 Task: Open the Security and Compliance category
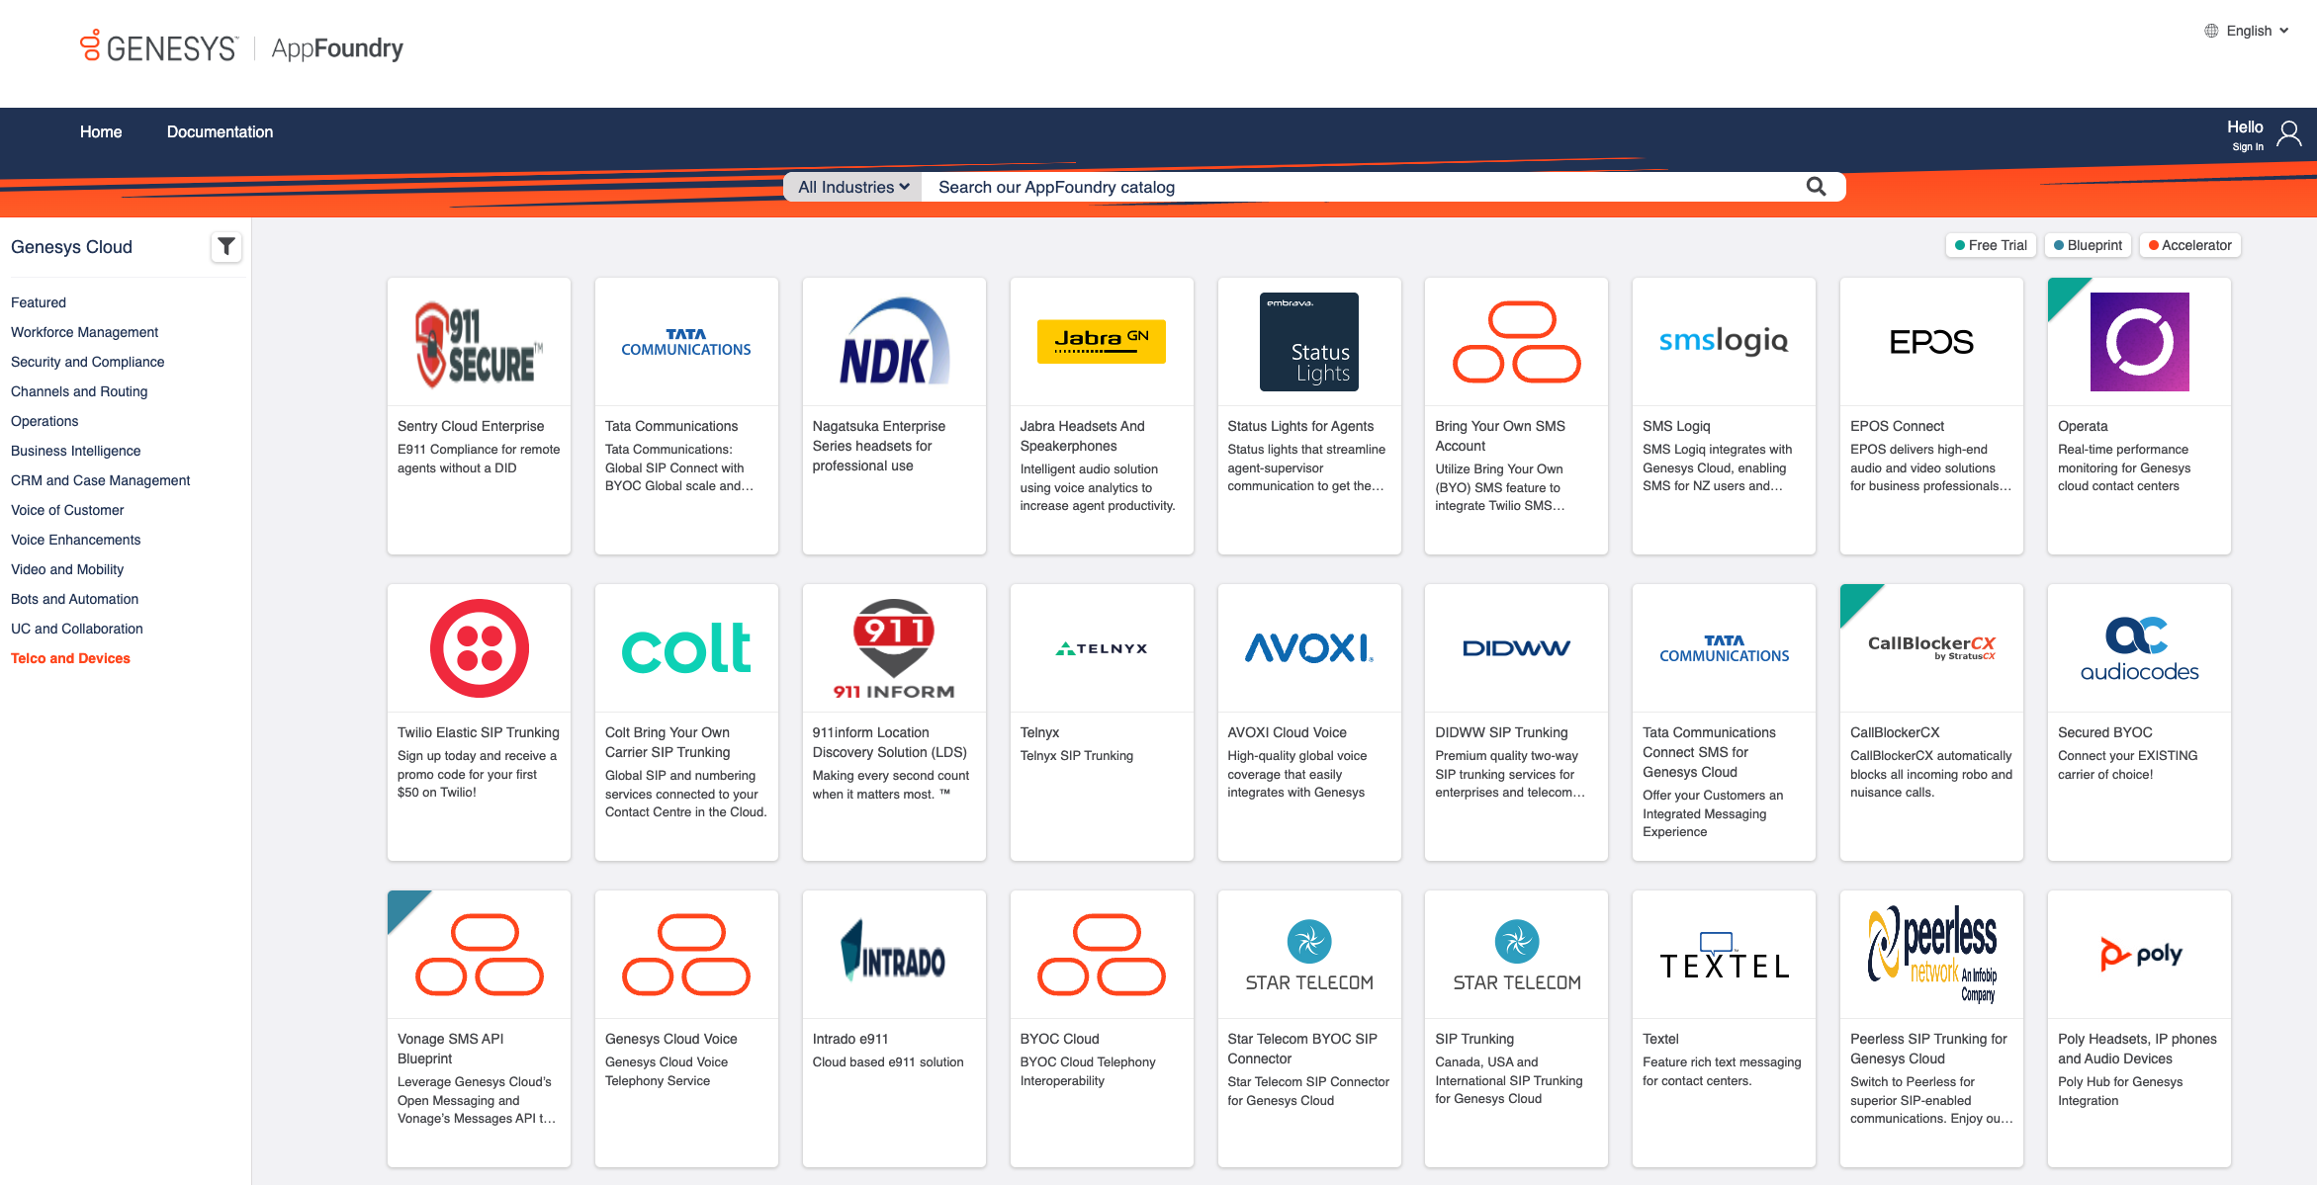click(87, 362)
